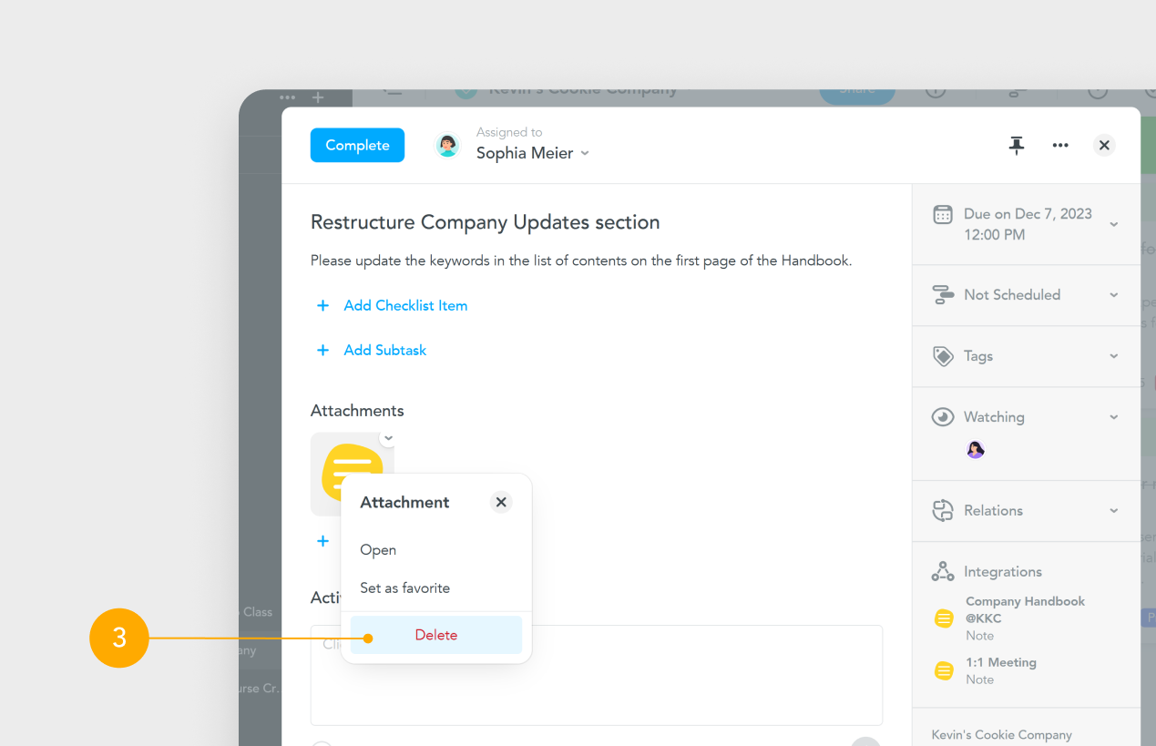
Task: Click the Not Scheduled status icon
Action: [x=943, y=294]
